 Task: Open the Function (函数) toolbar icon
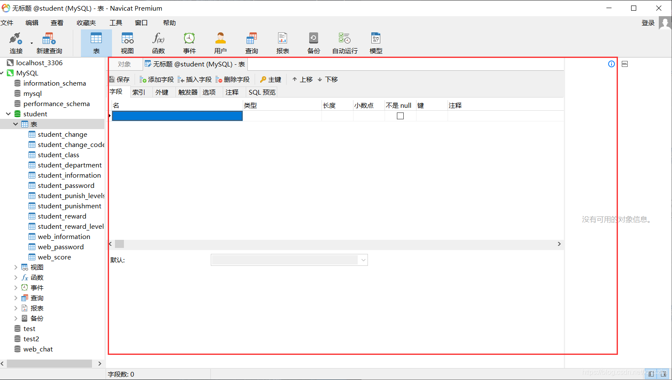pyautogui.click(x=158, y=43)
